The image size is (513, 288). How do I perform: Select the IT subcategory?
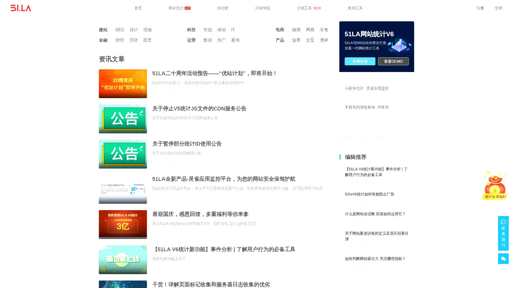pos(233,30)
